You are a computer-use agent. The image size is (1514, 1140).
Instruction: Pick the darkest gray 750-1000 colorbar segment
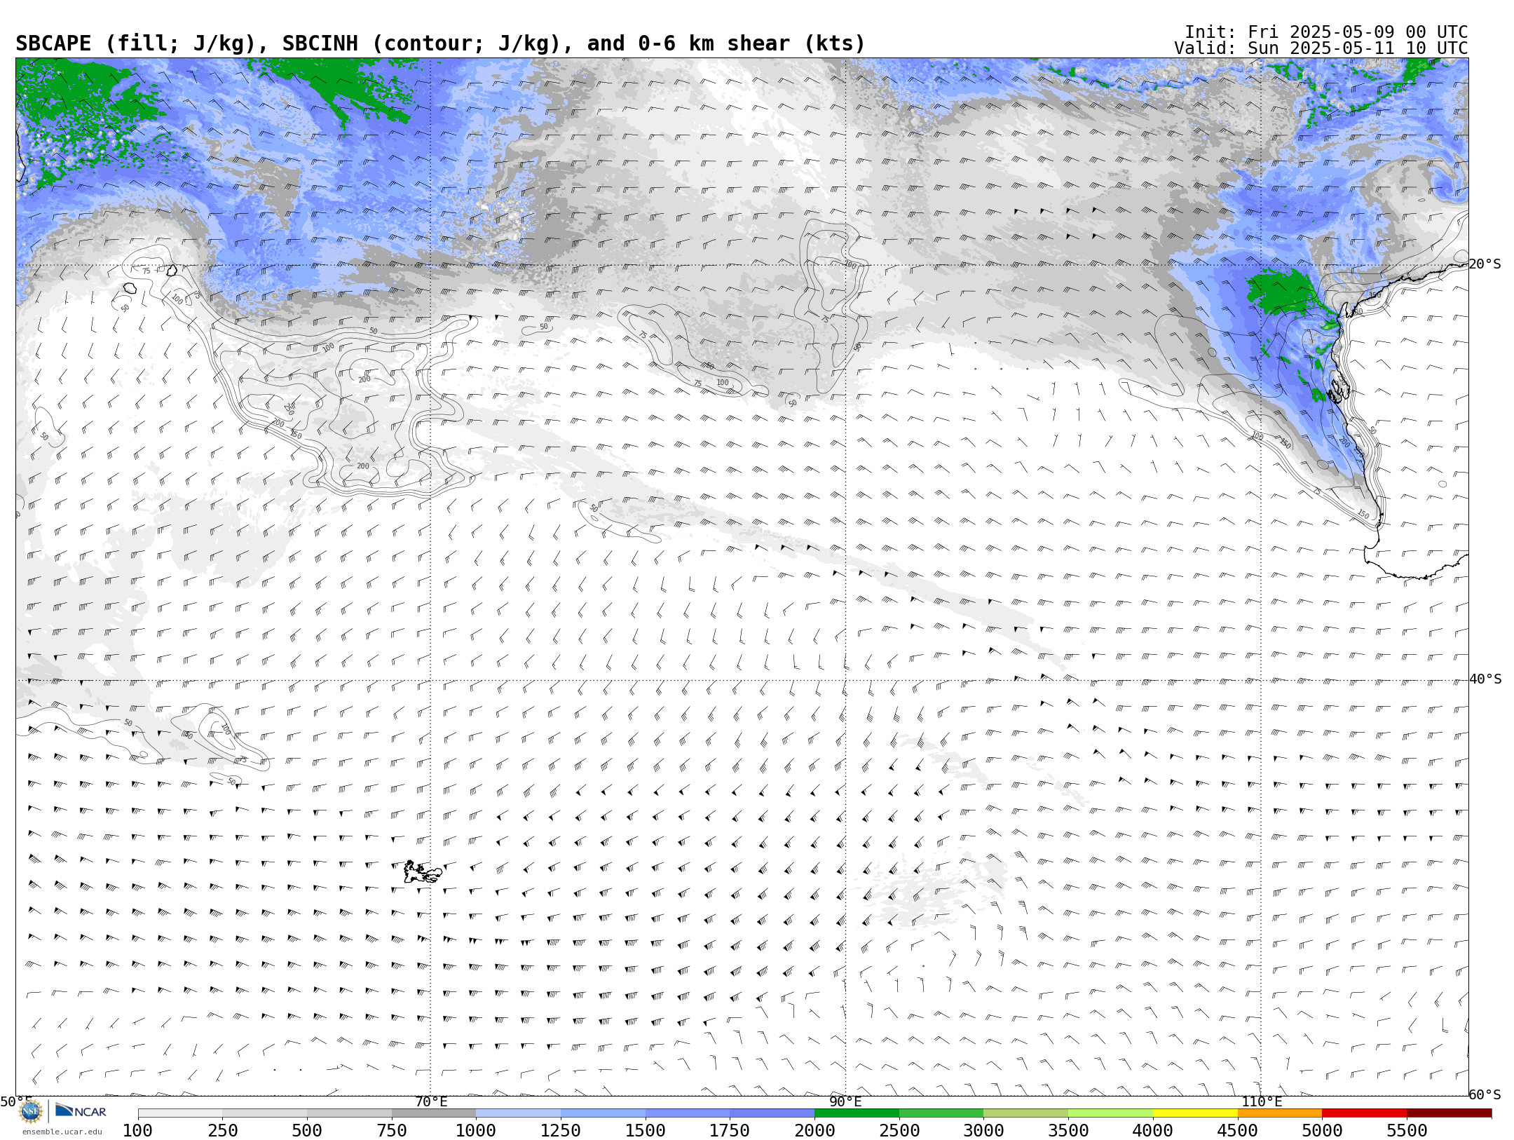click(434, 1113)
